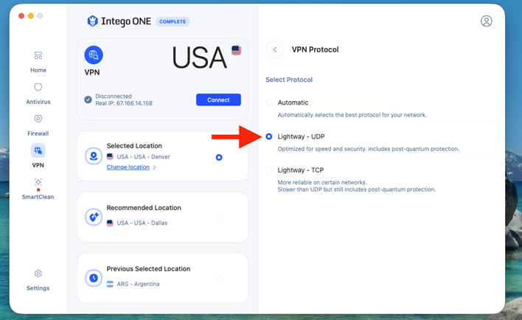Switch to SmartClean label in sidebar
Image resolution: width=522 pixels, height=320 pixels.
tap(38, 197)
